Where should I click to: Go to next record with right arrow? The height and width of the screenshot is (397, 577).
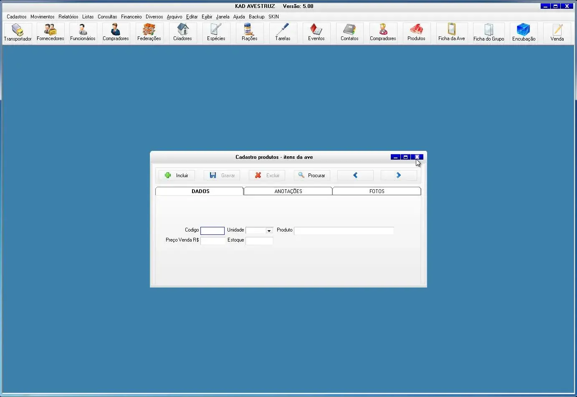coord(398,176)
